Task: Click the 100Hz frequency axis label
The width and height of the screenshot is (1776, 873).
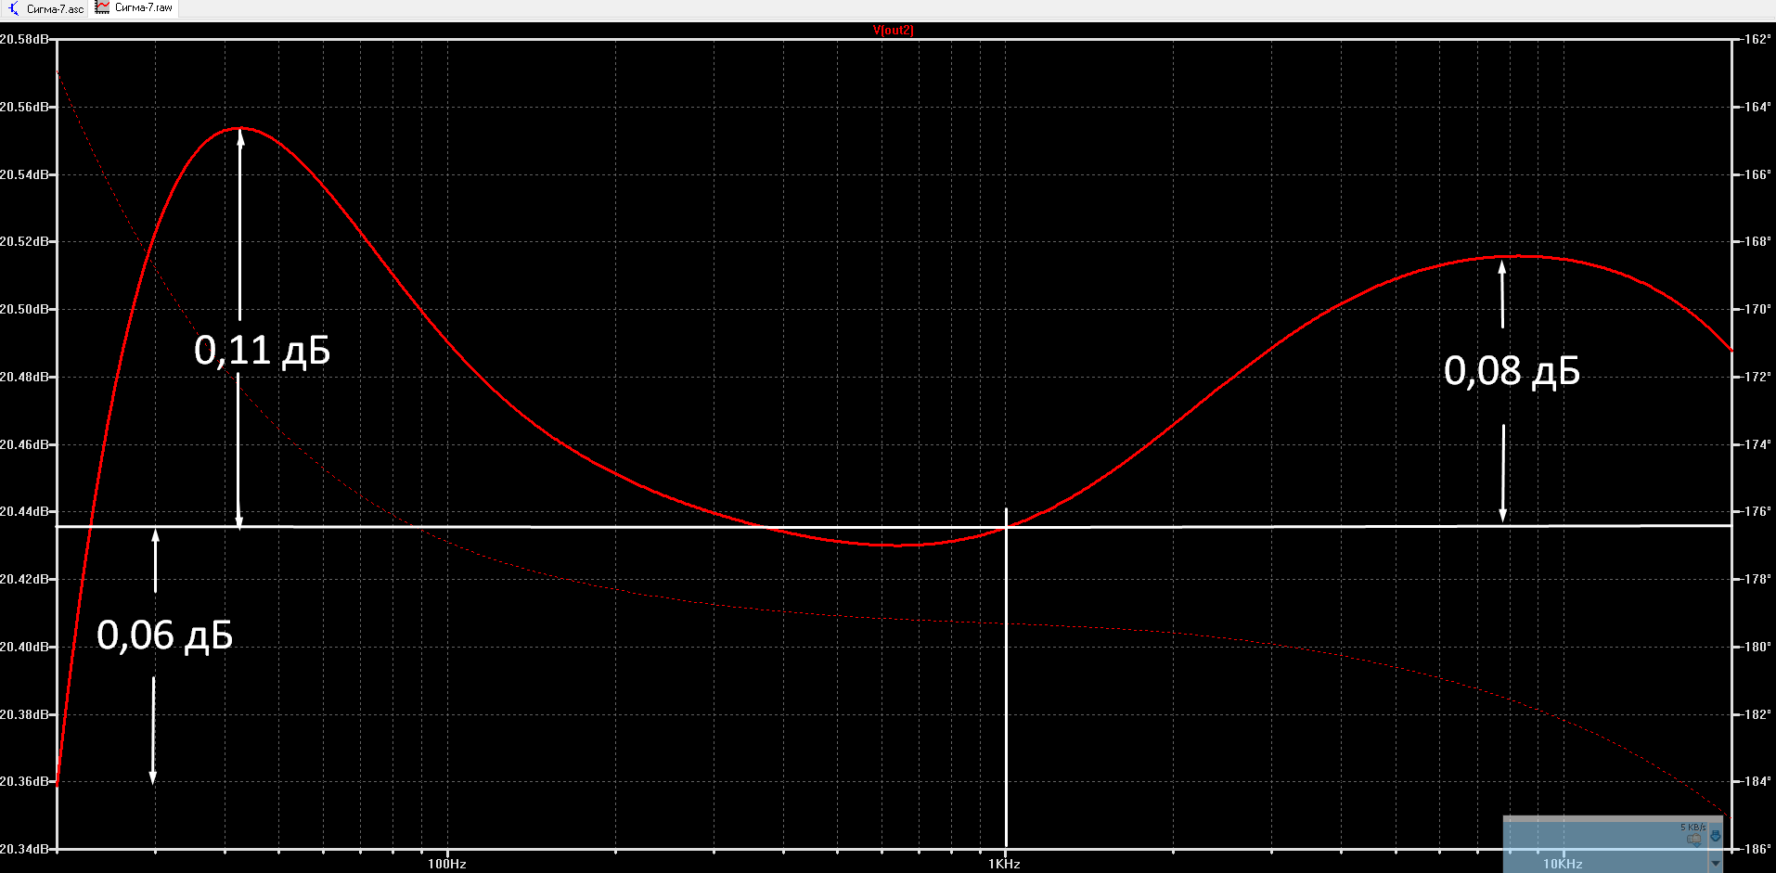Action: [446, 864]
